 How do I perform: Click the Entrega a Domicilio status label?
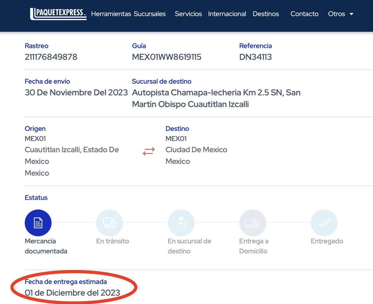pos(254,246)
